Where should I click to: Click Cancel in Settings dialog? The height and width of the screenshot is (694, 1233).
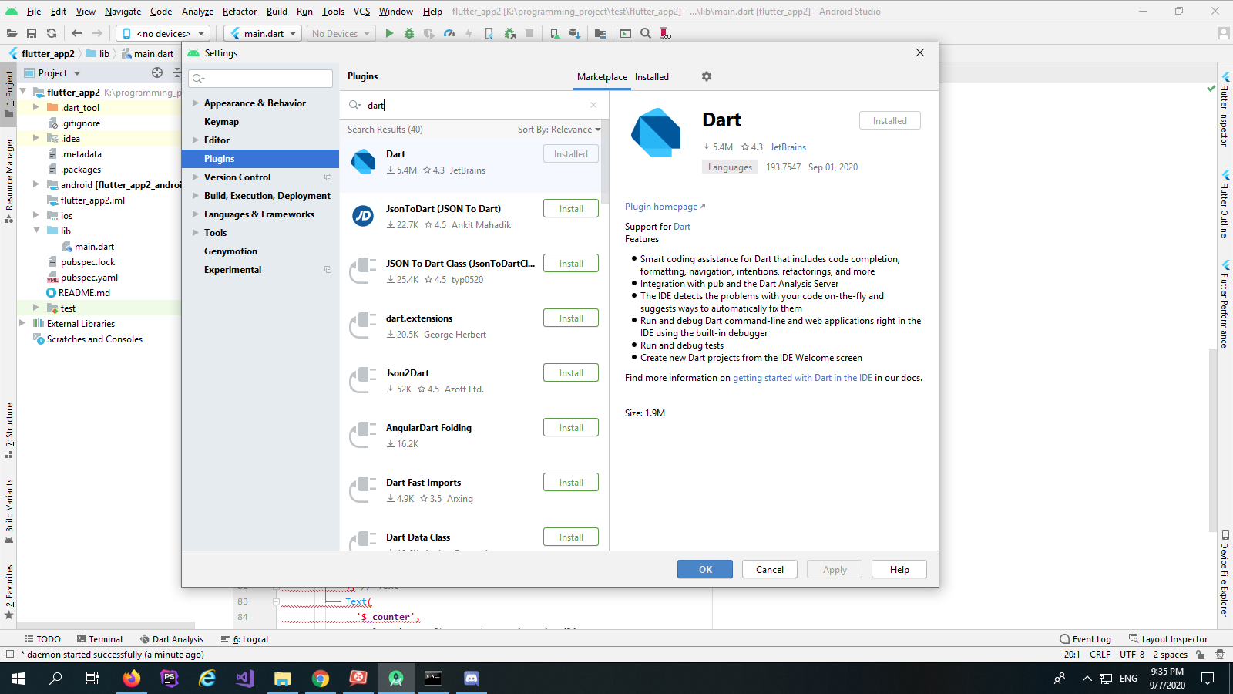pyautogui.click(x=770, y=569)
